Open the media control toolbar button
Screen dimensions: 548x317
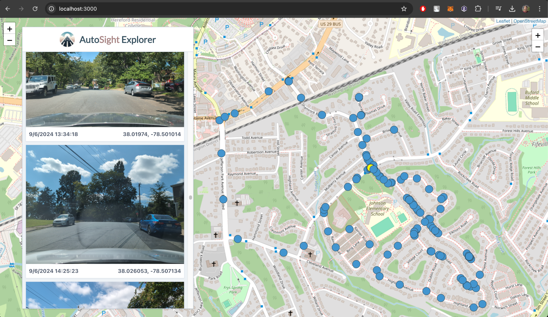[498, 9]
